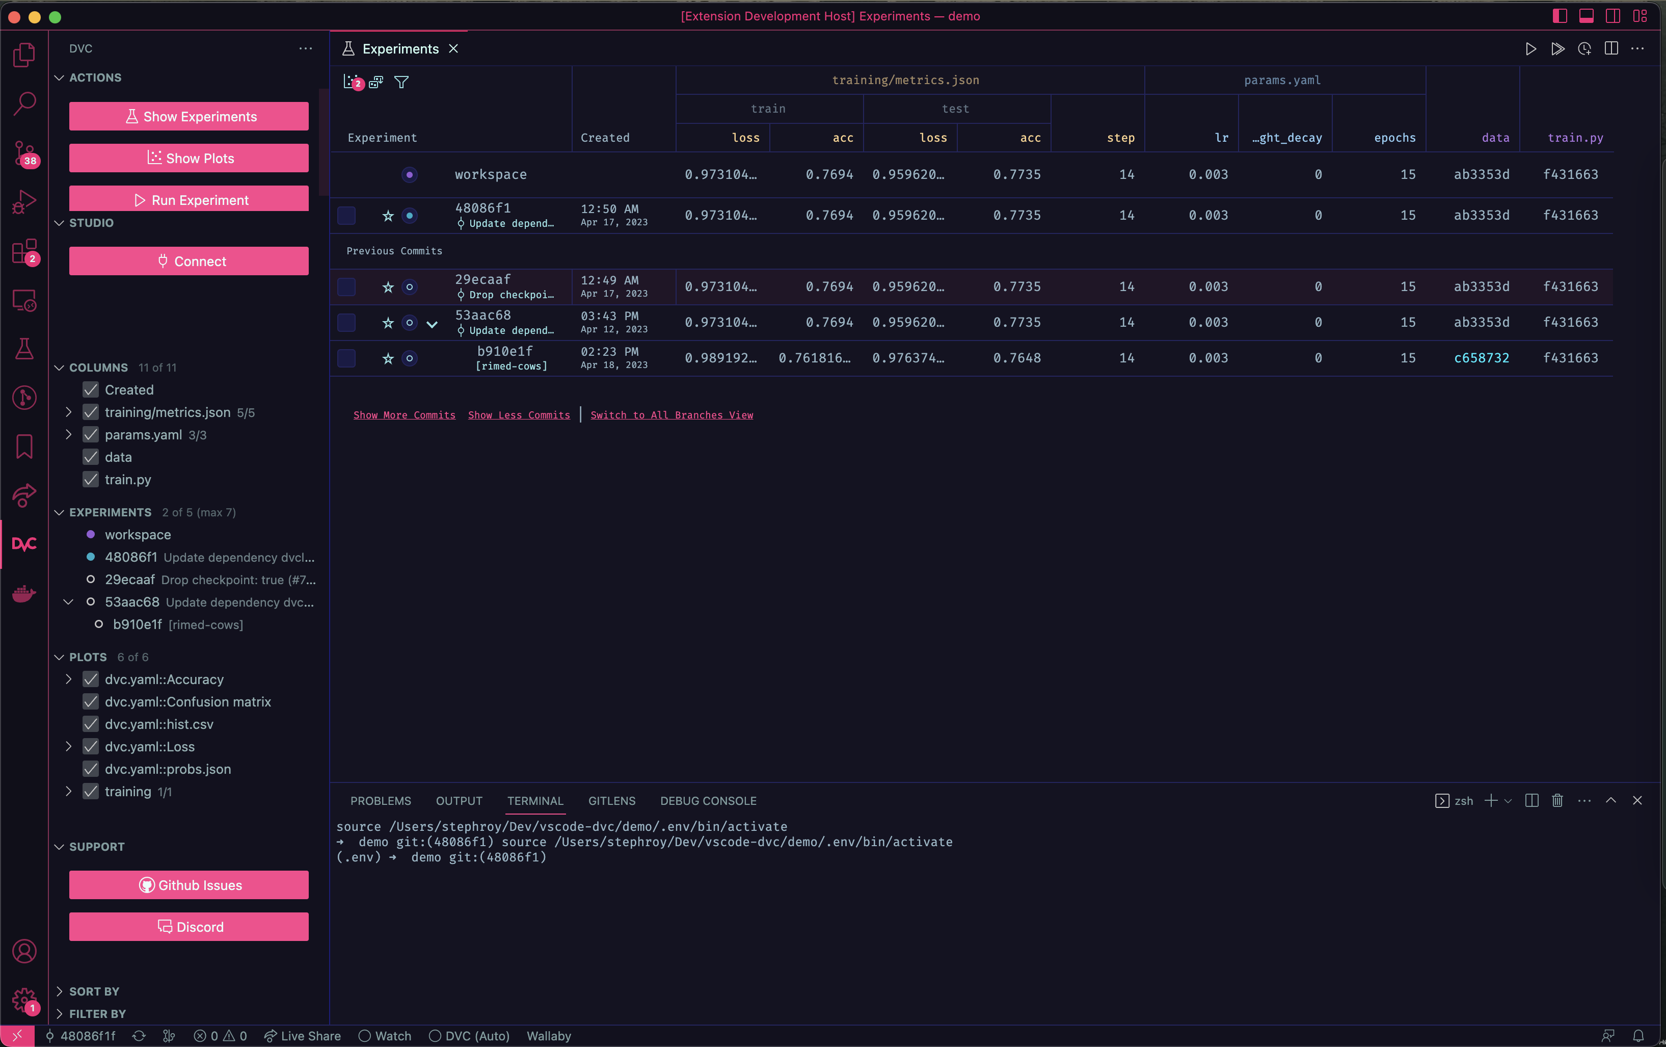Open the Testing beaker icon in sidebar
The image size is (1666, 1047).
pyautogui.click(x=24, y=349)
